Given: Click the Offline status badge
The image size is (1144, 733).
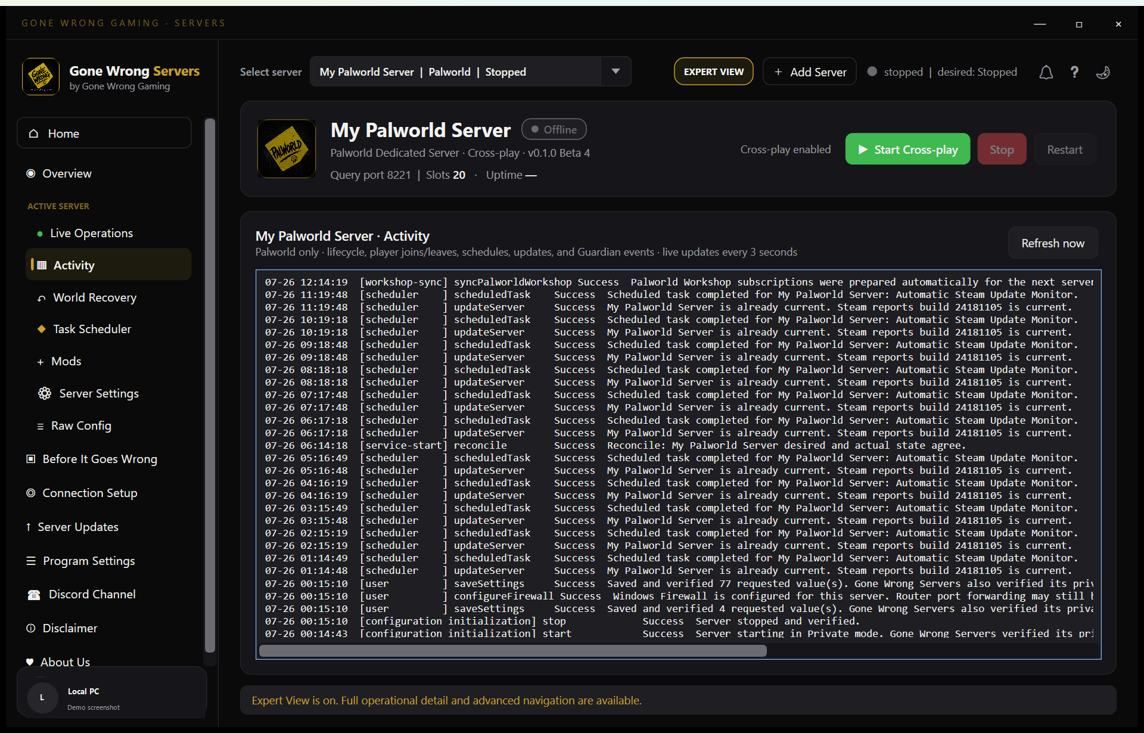Looking at the screenshot, I should coord(554,129).
